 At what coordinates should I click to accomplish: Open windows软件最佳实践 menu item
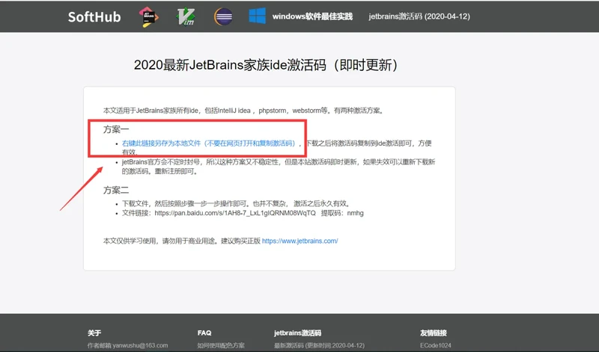(311, 16)
